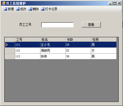This screenshot has height=106, width=123.
Task: Click gender cell in 王小毛 row
Action: (104, 45)
